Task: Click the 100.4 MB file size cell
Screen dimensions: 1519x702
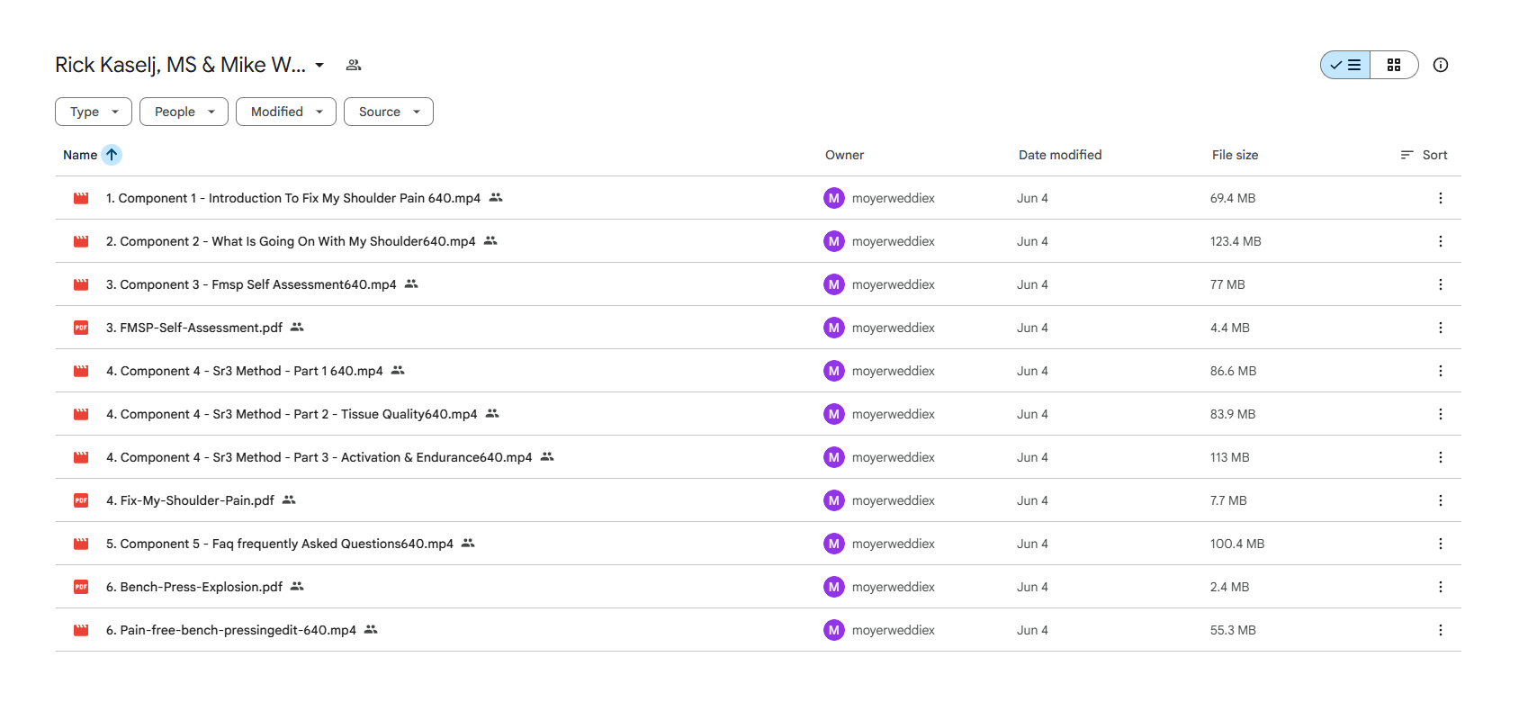Action: pyautogui.click(x=1237, y=544)
